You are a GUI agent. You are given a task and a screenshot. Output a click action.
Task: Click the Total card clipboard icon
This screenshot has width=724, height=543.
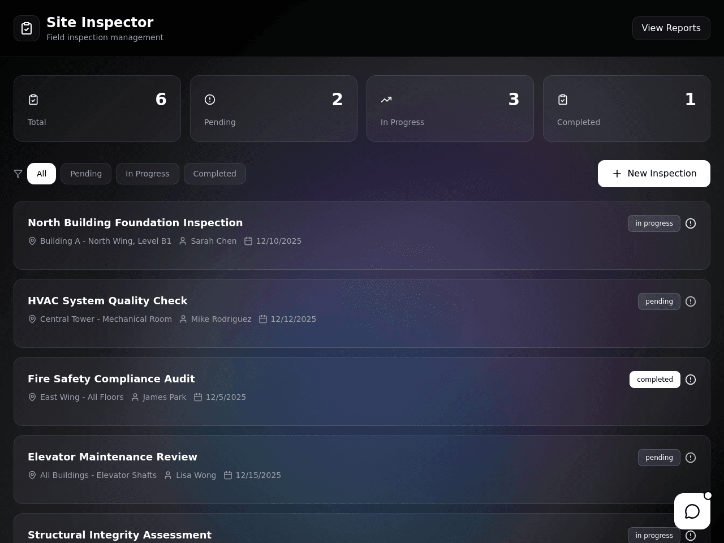pos(33,100)
